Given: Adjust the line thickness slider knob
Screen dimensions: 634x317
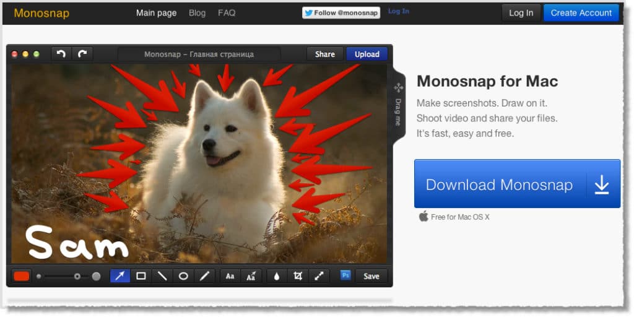Looking at the screenshot, I should (77, 277).
